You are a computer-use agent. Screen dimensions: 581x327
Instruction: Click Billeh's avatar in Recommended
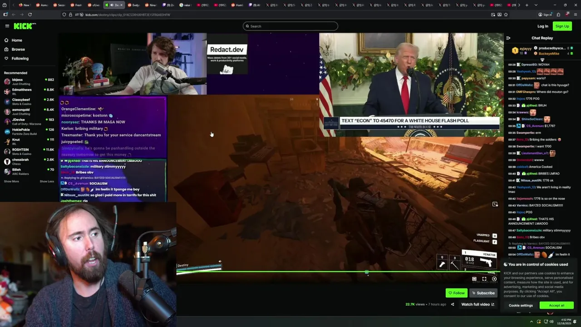point(7,171)
